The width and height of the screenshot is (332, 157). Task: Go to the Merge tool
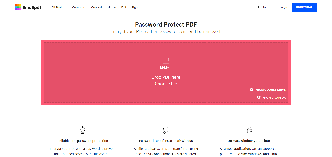click(112, 7)
